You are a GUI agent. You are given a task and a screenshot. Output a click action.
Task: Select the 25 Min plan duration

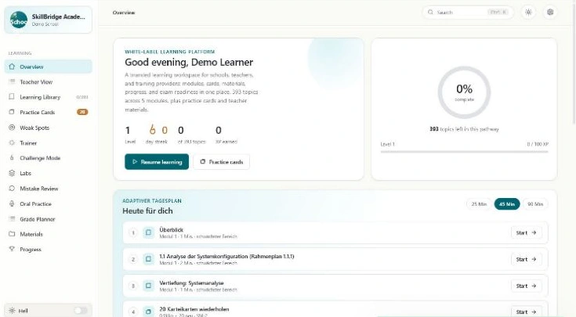pos(479,204)
